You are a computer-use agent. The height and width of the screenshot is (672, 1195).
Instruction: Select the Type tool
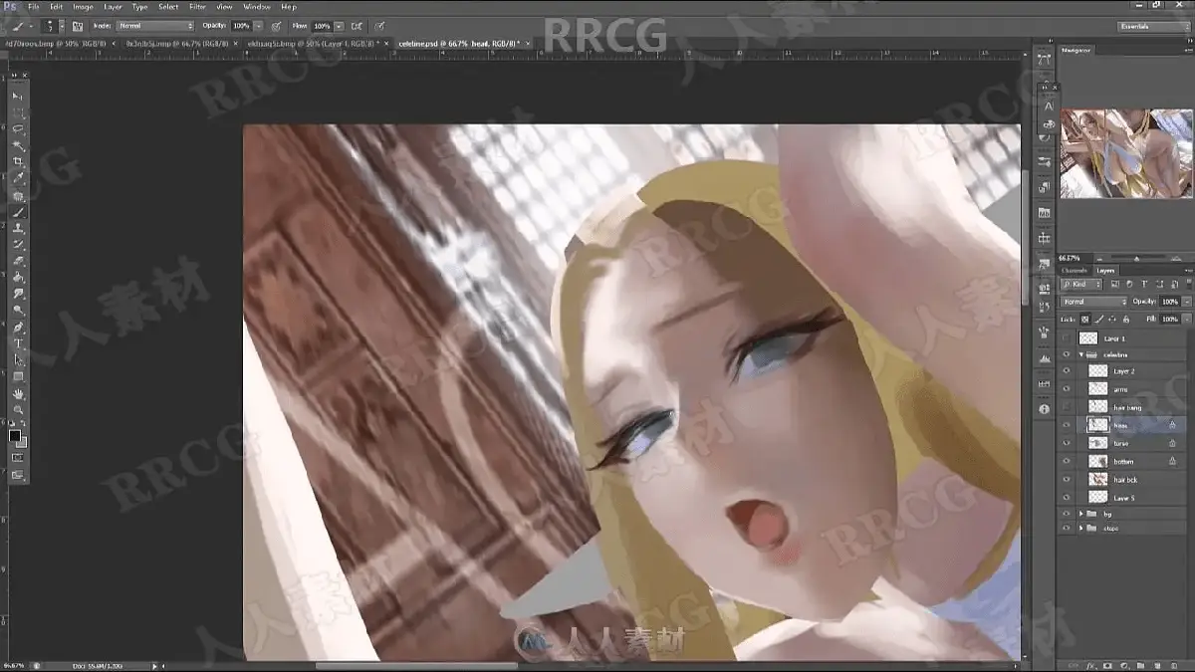tap(18, 343)
